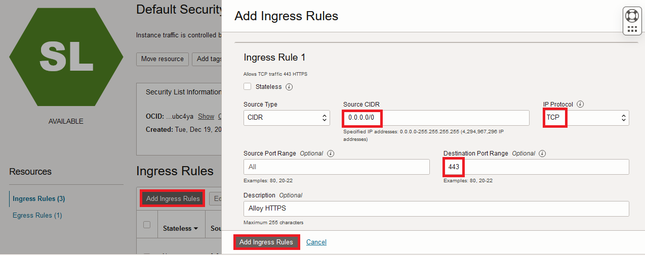Click the Cancel link
The width and height of the screenshot is (645, 256).
pyautogui.click(x=316, y=242)
